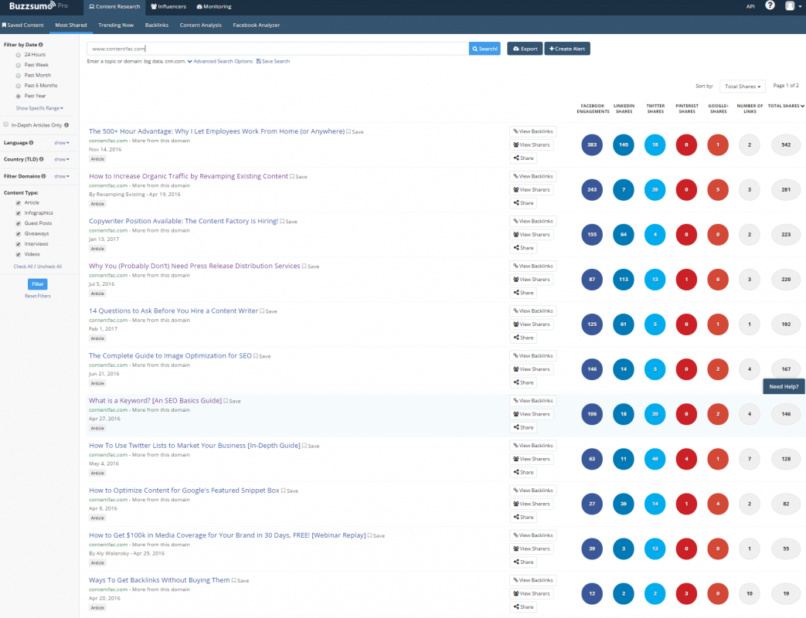The height and width of the screenshot is (618, 806).
Task: Select the Past Year date filter
Action: click(19, 96)
